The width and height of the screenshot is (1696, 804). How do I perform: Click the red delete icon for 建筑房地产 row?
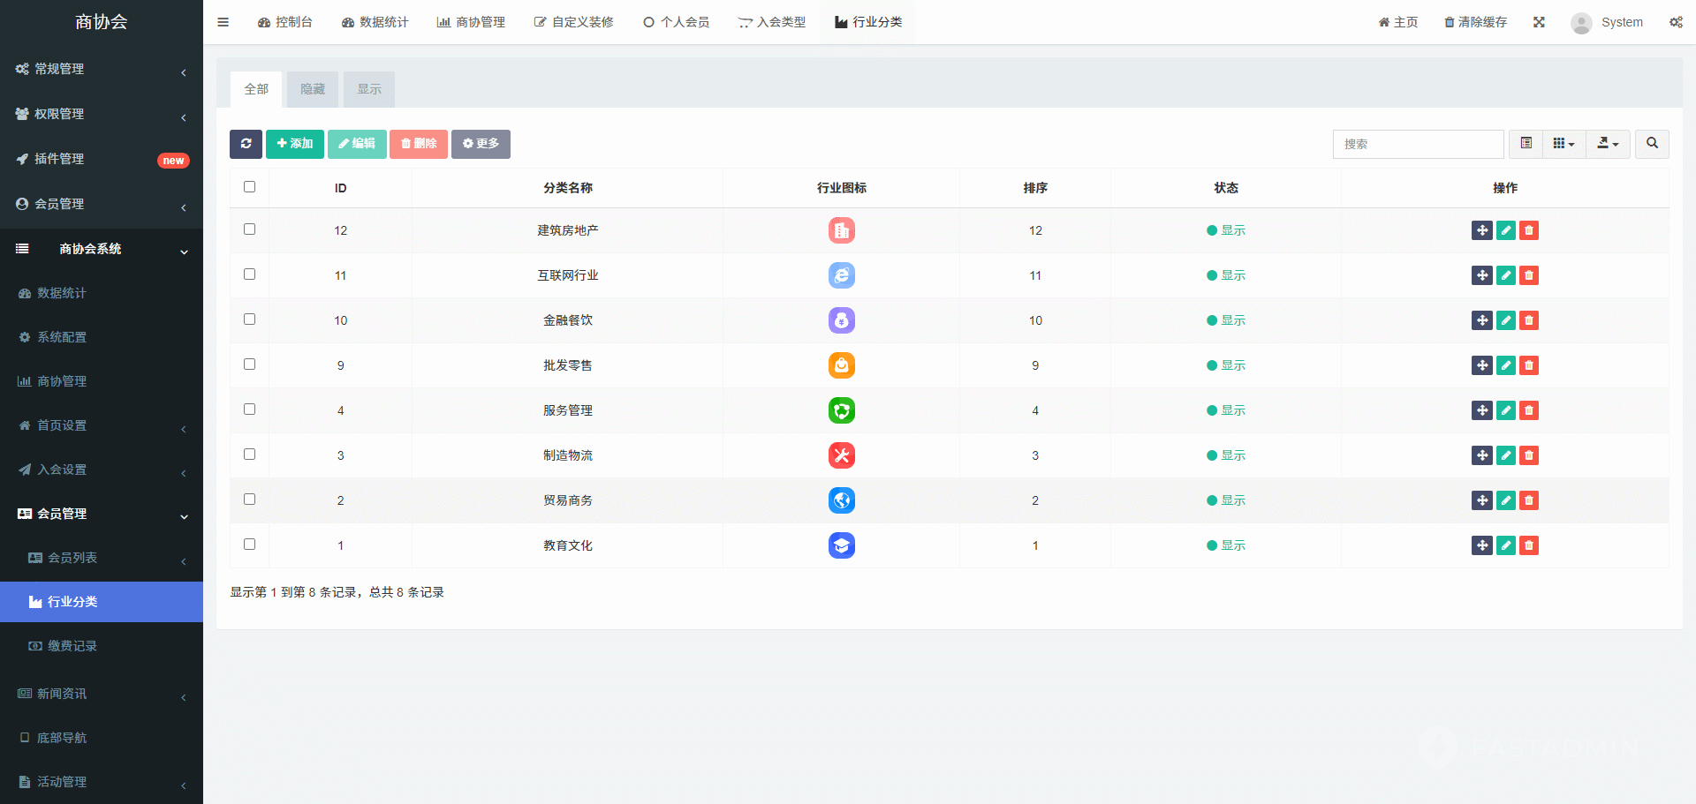pos(1529,230)
